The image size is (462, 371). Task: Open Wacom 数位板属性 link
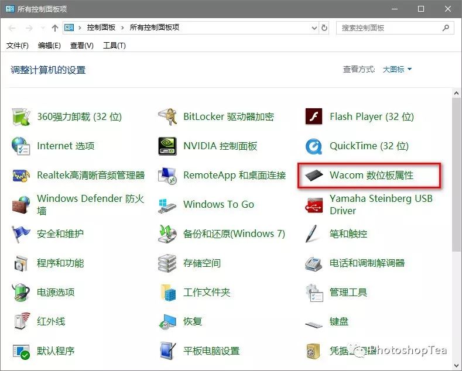tap(371, 175)
